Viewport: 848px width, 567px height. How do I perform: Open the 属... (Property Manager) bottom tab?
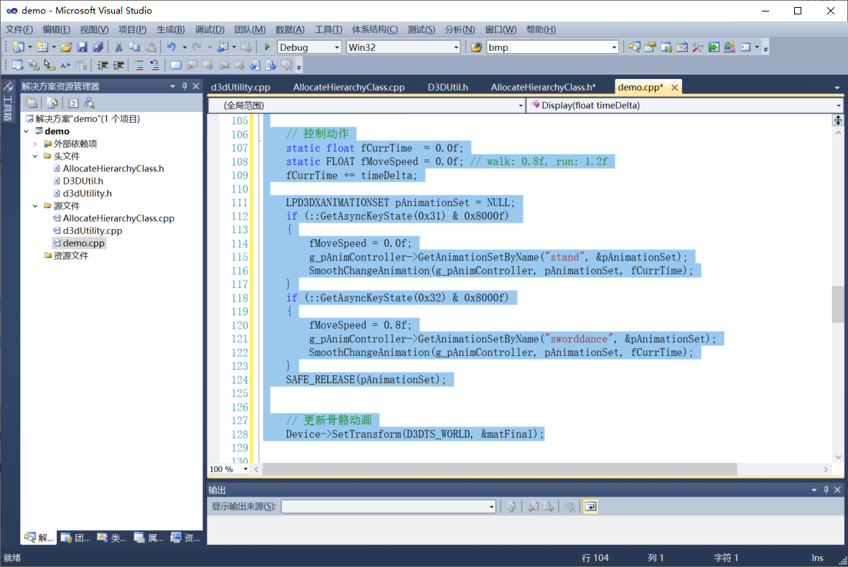(x=149, y=538)
